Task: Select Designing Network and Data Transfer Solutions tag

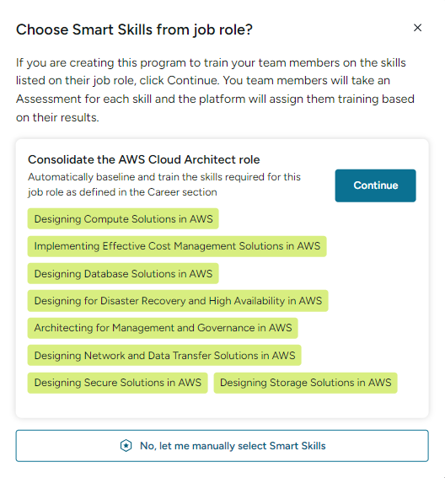Action: coord(164,355)
